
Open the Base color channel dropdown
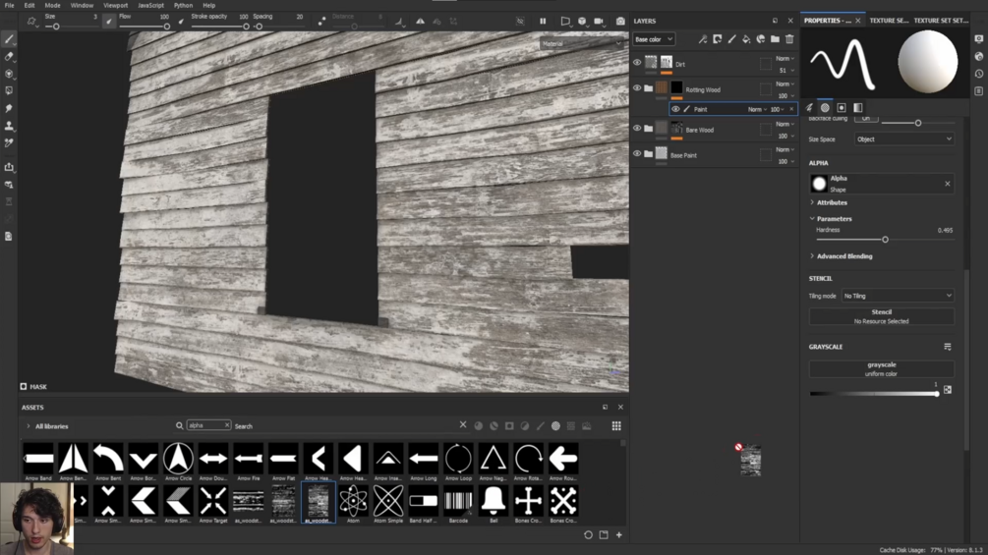coord(654,39)
